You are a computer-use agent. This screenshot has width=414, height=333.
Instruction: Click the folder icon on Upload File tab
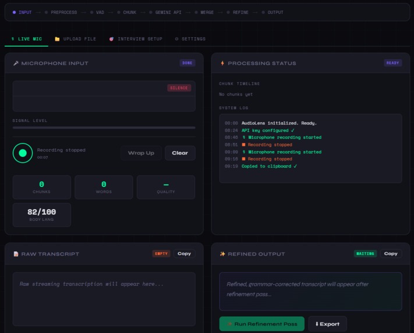(x=57, y=39)
